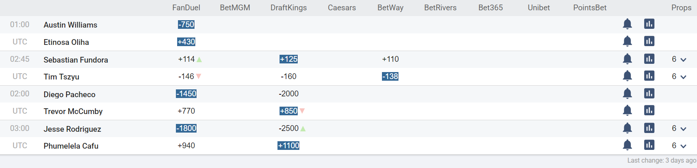
Task: Expand the 6 props for Tim Tszyu
Action: [x=679, y=77]
